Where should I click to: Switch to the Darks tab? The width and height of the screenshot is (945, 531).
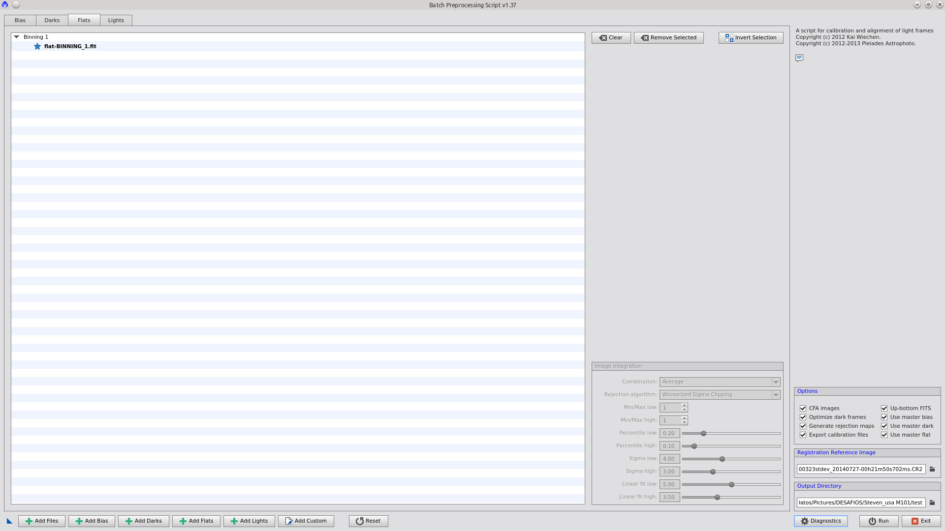[x=52, y=20]
